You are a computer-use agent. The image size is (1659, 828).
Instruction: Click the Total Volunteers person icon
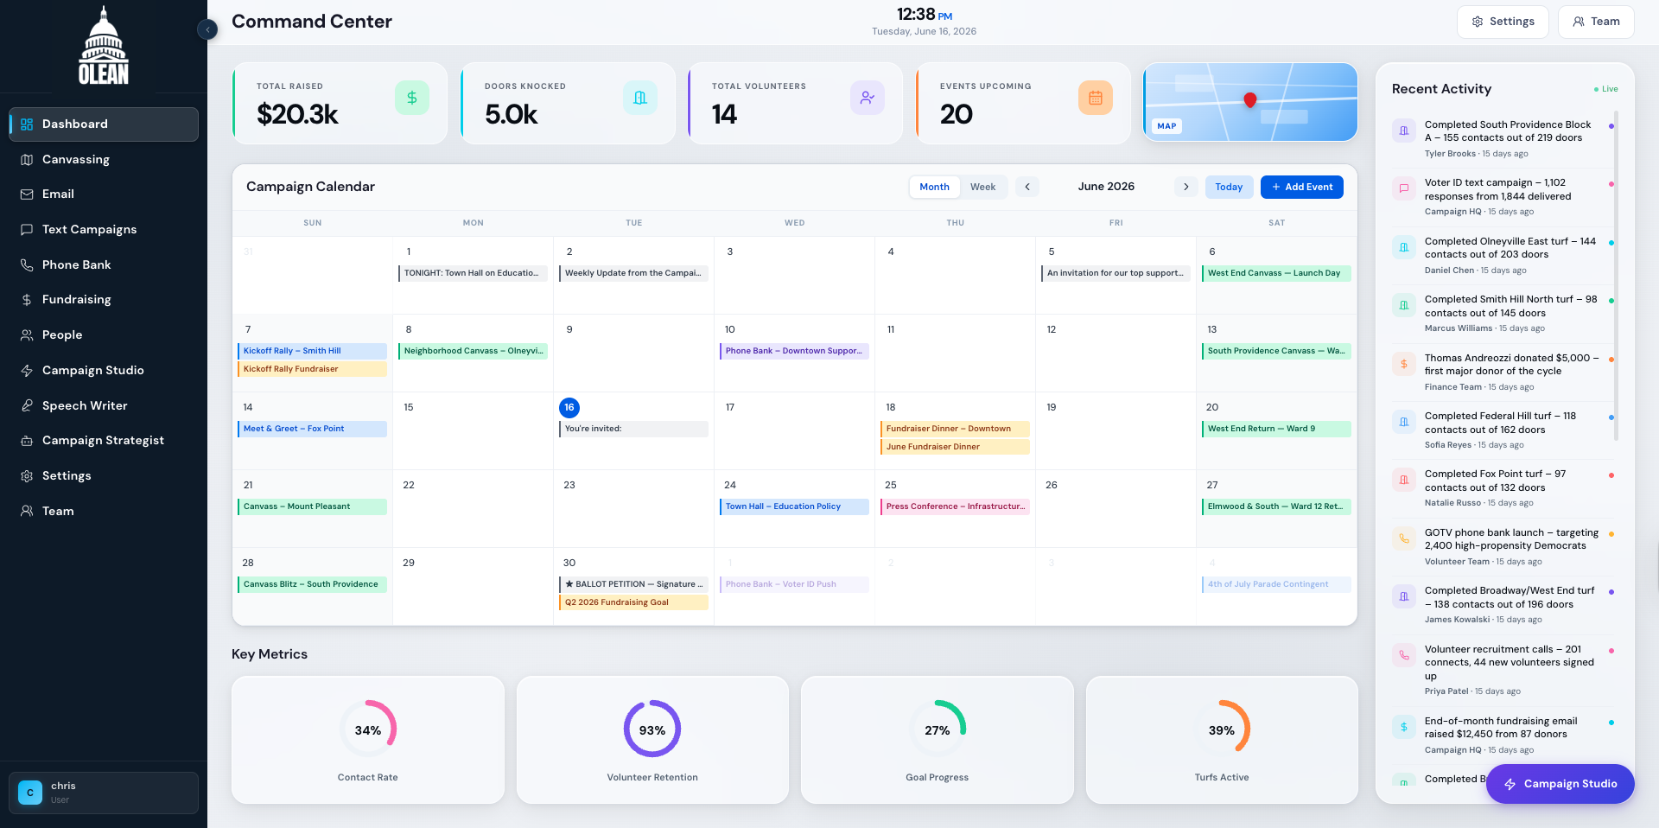point(868,98)
